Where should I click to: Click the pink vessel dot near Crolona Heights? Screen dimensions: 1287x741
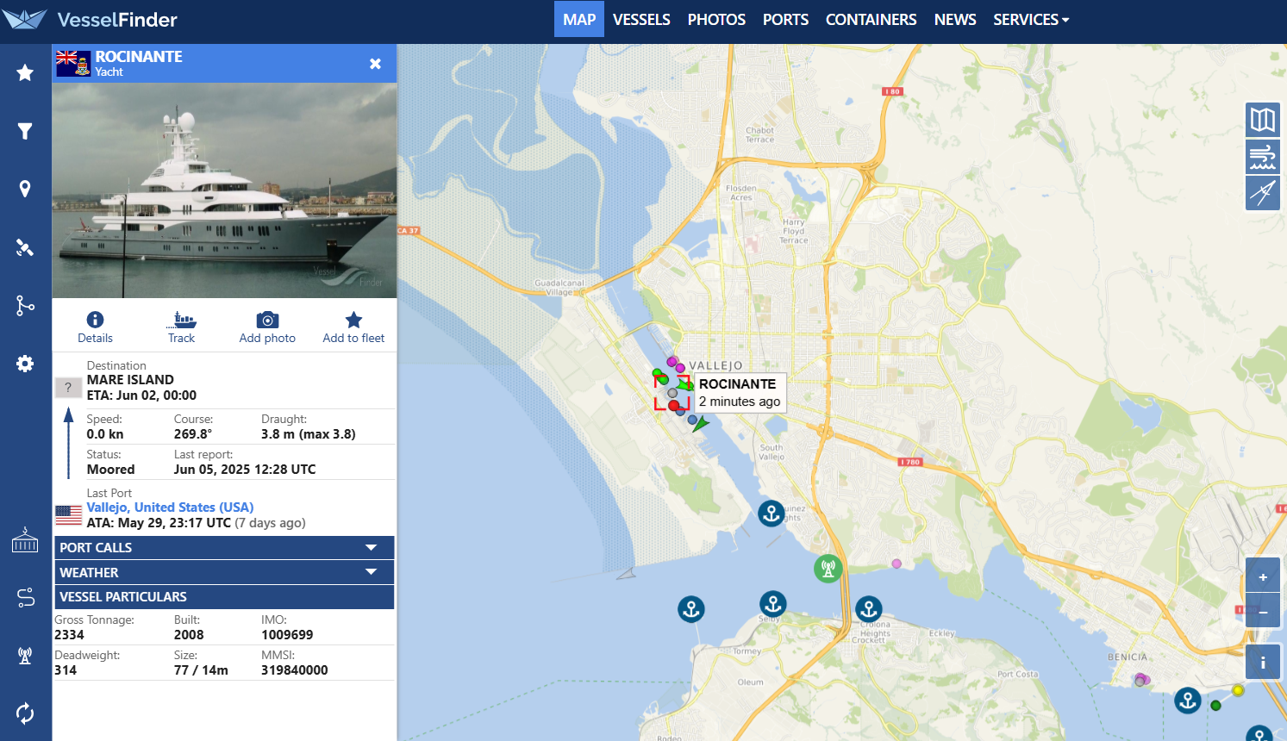pyautogui.click(x=897, y=564)
